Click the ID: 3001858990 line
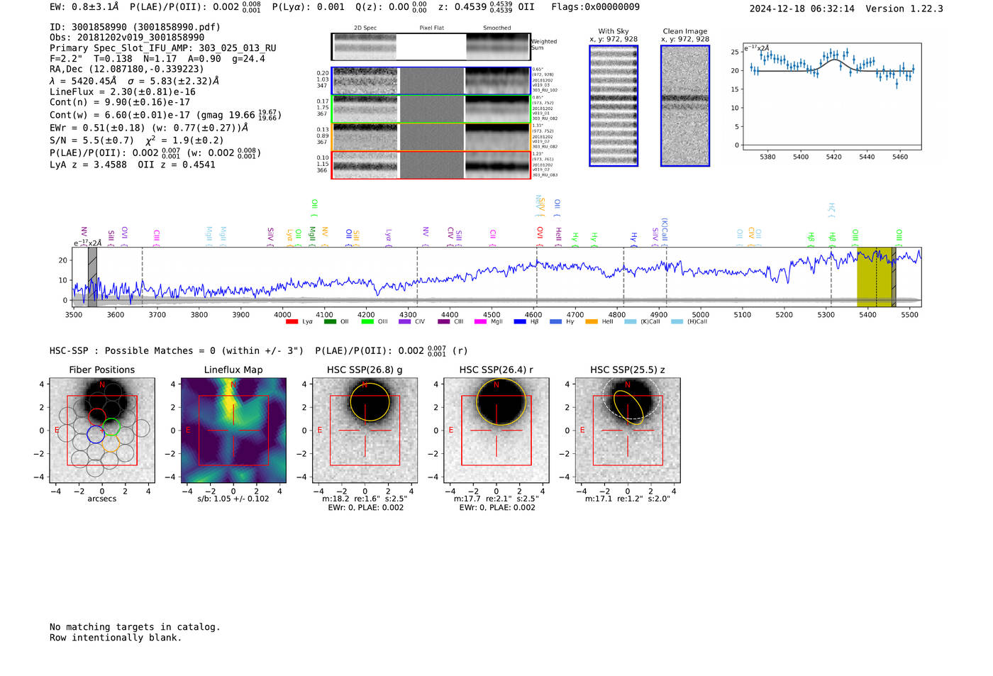993x676 pixels. [135, 27]
